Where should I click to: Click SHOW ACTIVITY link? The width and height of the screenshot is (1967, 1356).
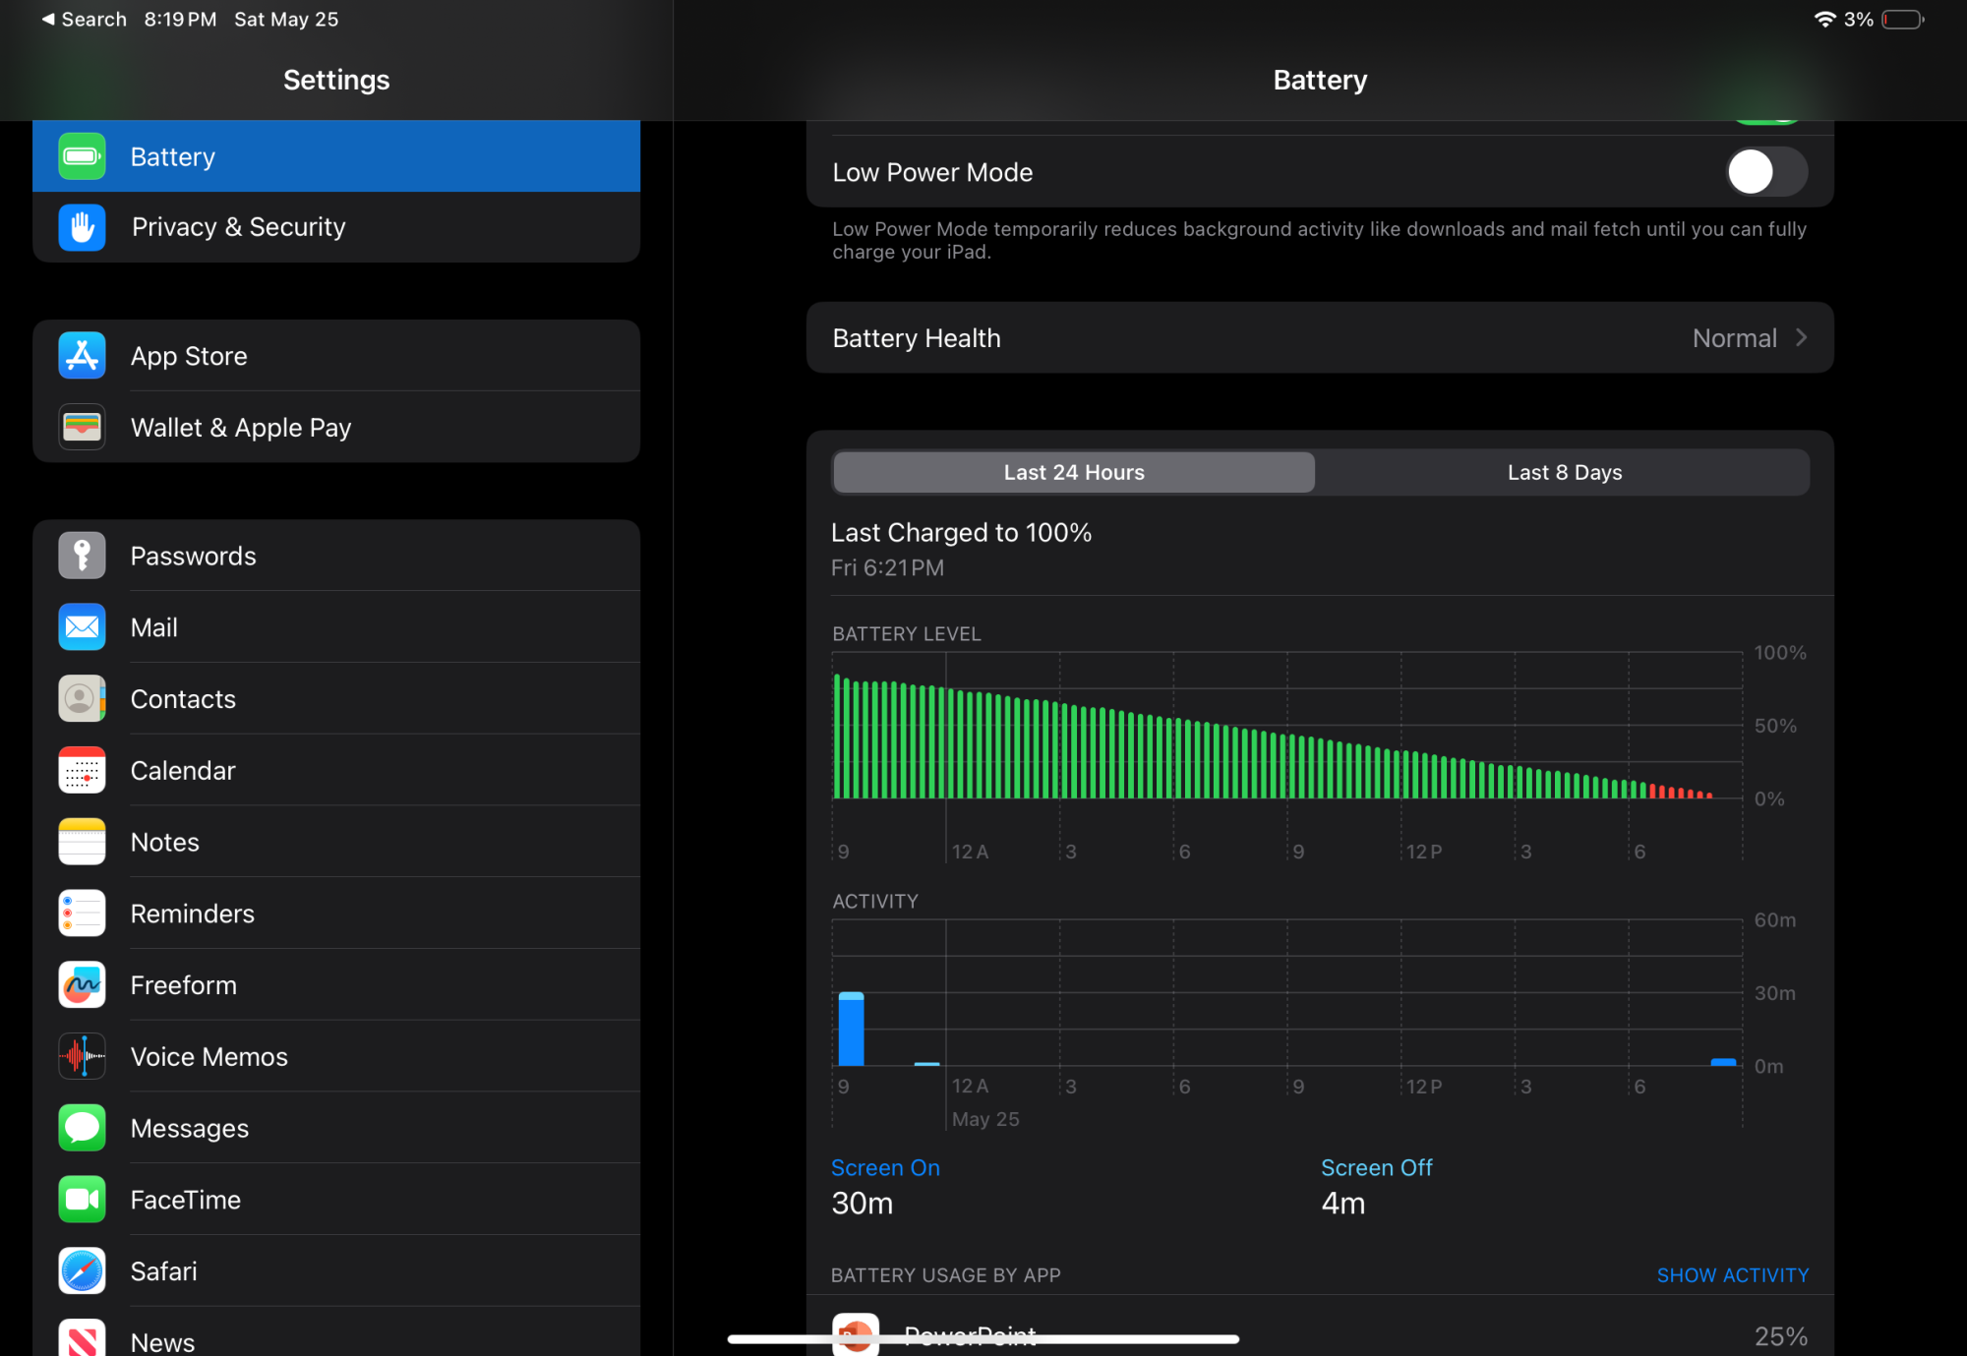pyautogui.click(x=1732, y=1275)
